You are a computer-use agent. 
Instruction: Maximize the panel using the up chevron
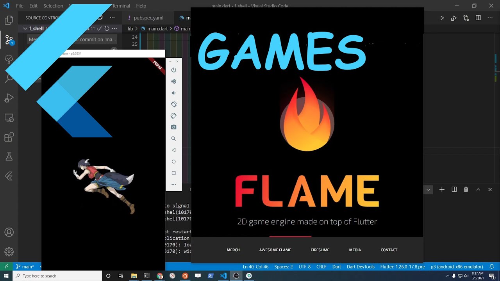click(478, 189)
